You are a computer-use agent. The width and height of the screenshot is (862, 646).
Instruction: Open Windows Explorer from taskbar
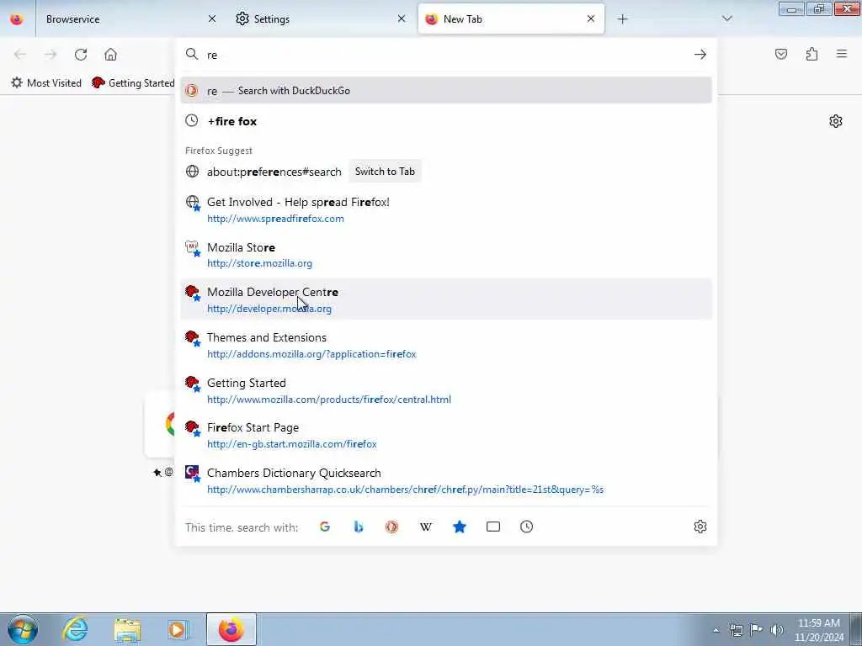click(128, 629)
